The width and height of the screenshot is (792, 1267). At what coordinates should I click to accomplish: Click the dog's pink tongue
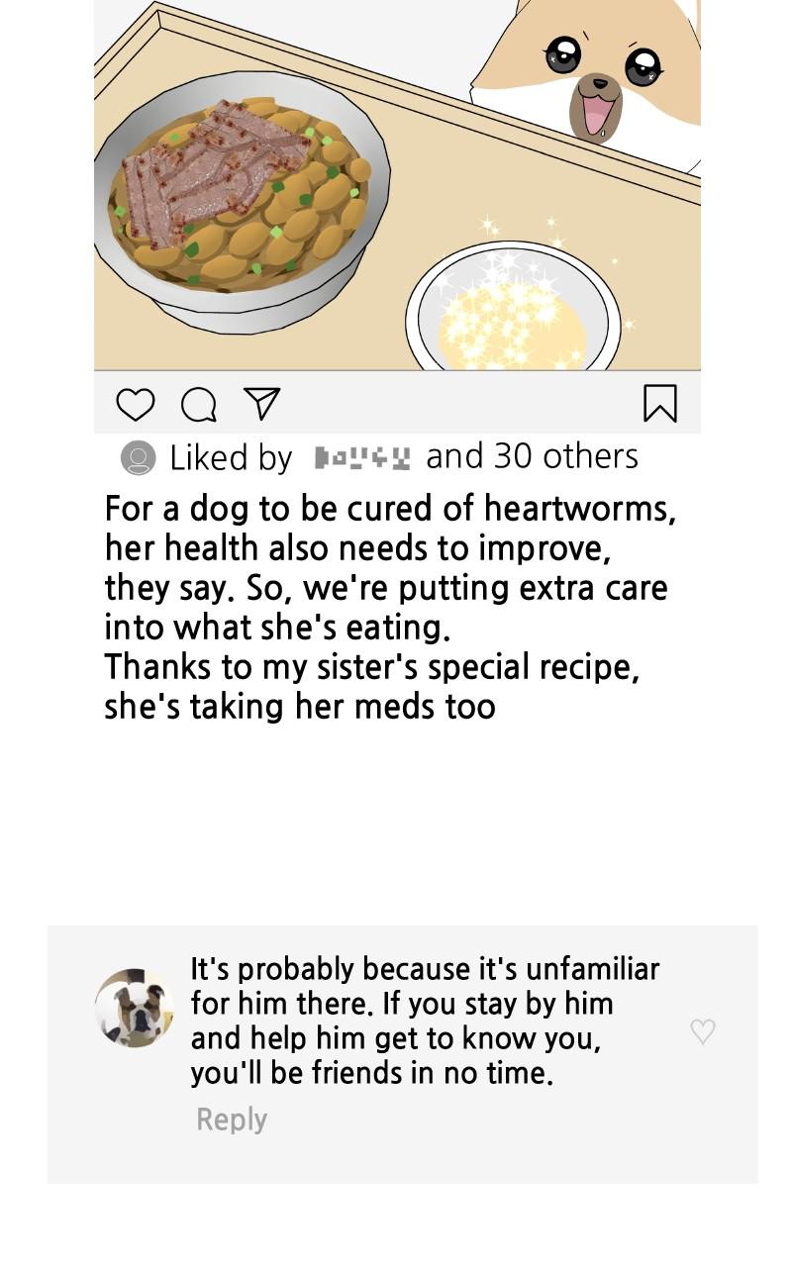coord(599,116)
